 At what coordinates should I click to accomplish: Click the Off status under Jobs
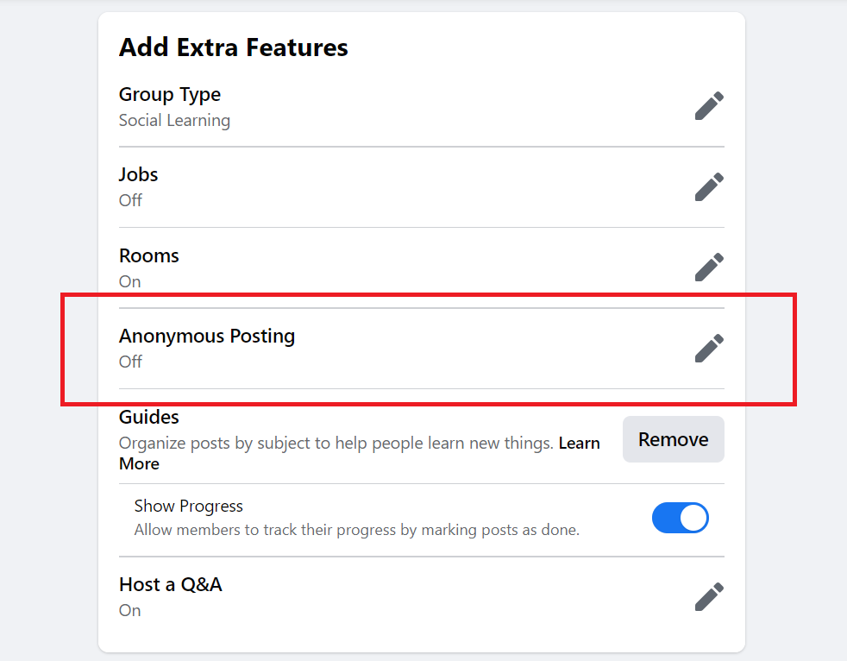[x=130, y=200]
